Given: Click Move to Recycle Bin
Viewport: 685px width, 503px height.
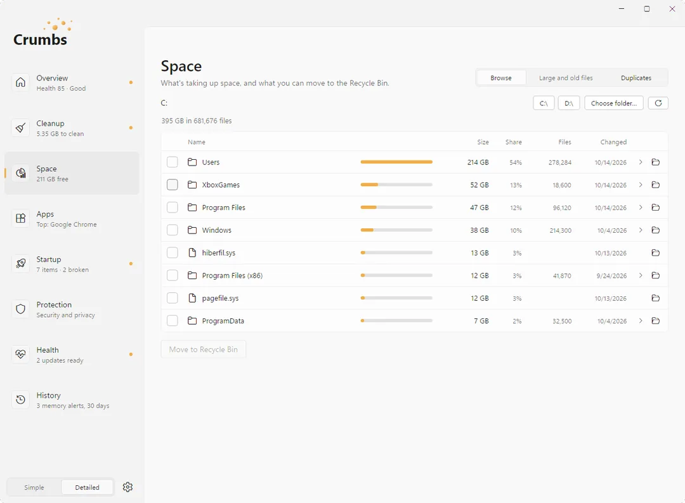Looking at the screenshot, I should click(203, 349).
